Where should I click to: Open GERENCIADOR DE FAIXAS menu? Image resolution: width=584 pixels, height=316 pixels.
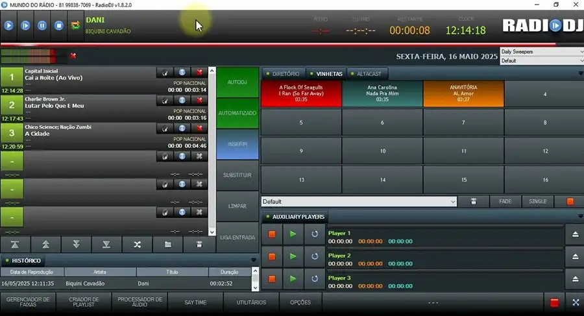point(28,302)
